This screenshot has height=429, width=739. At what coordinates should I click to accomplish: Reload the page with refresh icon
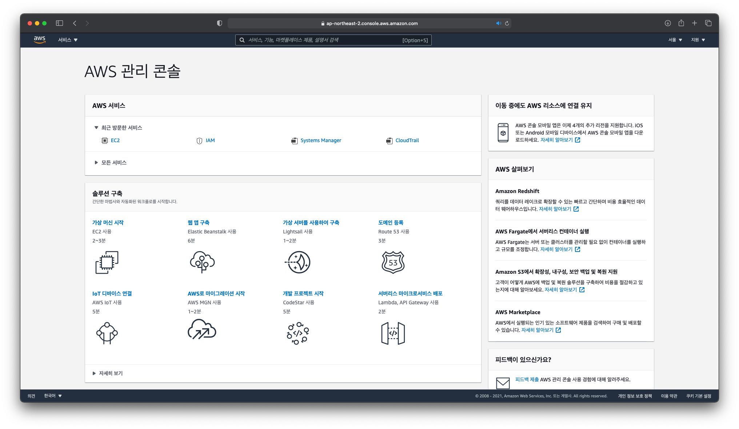(x=507, y=23)
